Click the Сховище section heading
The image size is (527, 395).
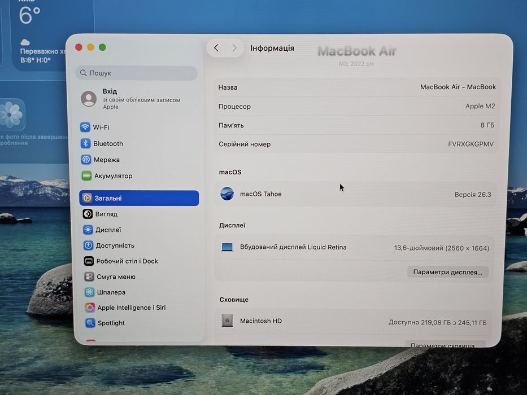coord(234,300)
